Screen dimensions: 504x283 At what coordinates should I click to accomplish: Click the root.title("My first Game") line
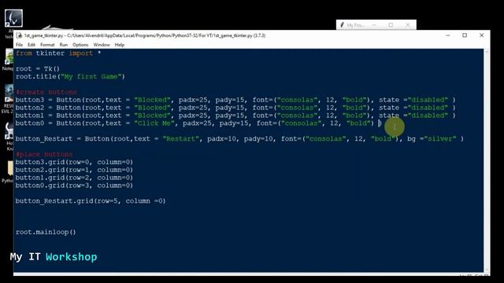coord(70,77)
